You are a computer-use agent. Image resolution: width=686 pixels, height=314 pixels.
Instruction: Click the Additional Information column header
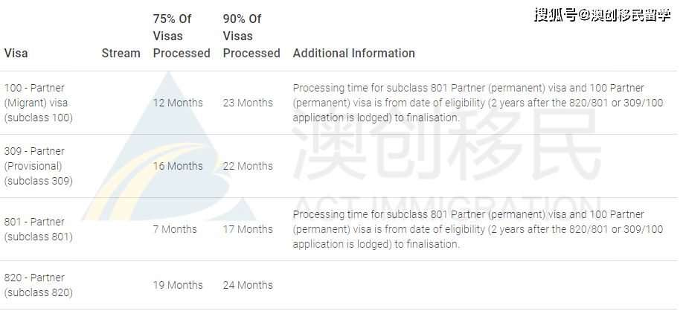pos(353,53)
